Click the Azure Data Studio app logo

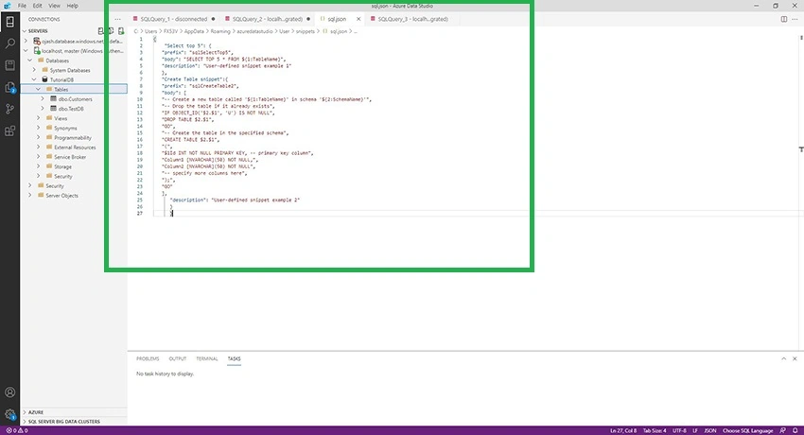[x=8, y=6]
